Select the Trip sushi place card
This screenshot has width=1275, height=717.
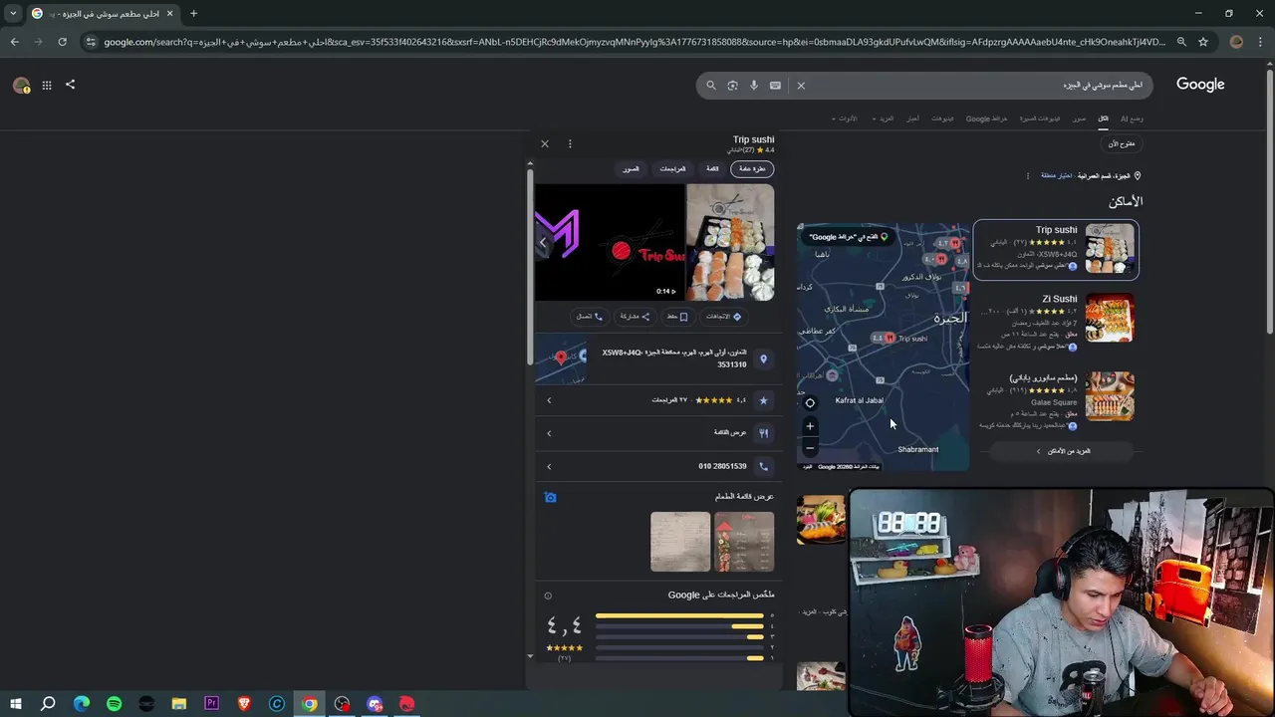1056,249
